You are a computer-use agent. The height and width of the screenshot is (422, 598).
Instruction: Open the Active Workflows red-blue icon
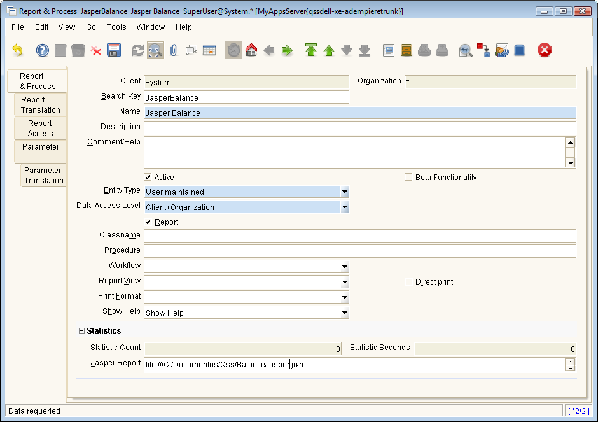point(483,50)
